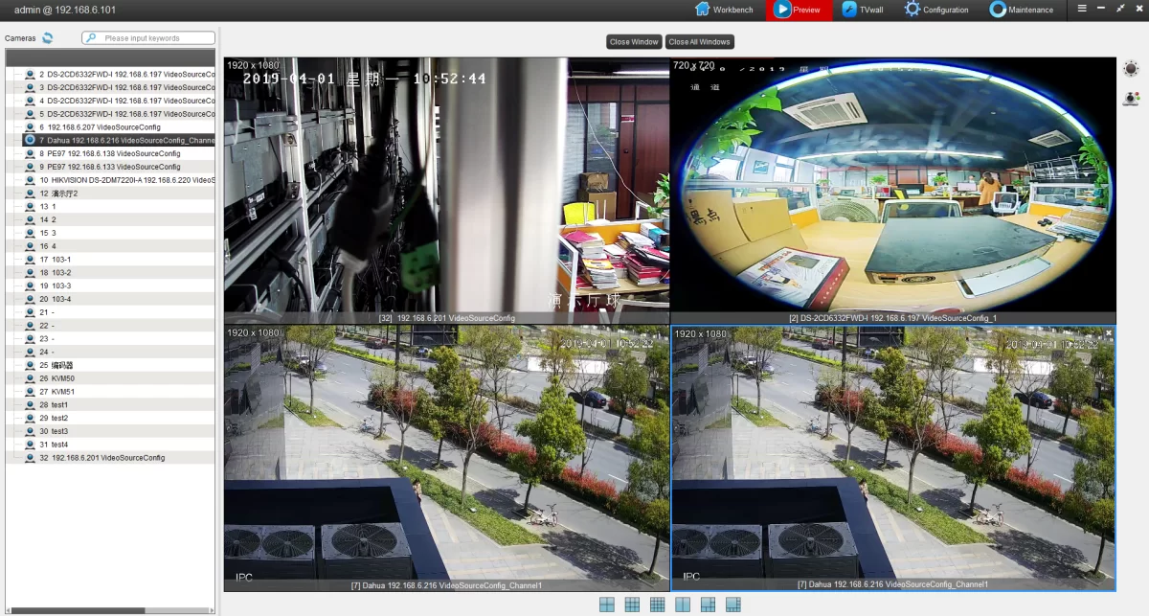
Task: Click the camera record icon on right edge
Action: point(1131,98)
